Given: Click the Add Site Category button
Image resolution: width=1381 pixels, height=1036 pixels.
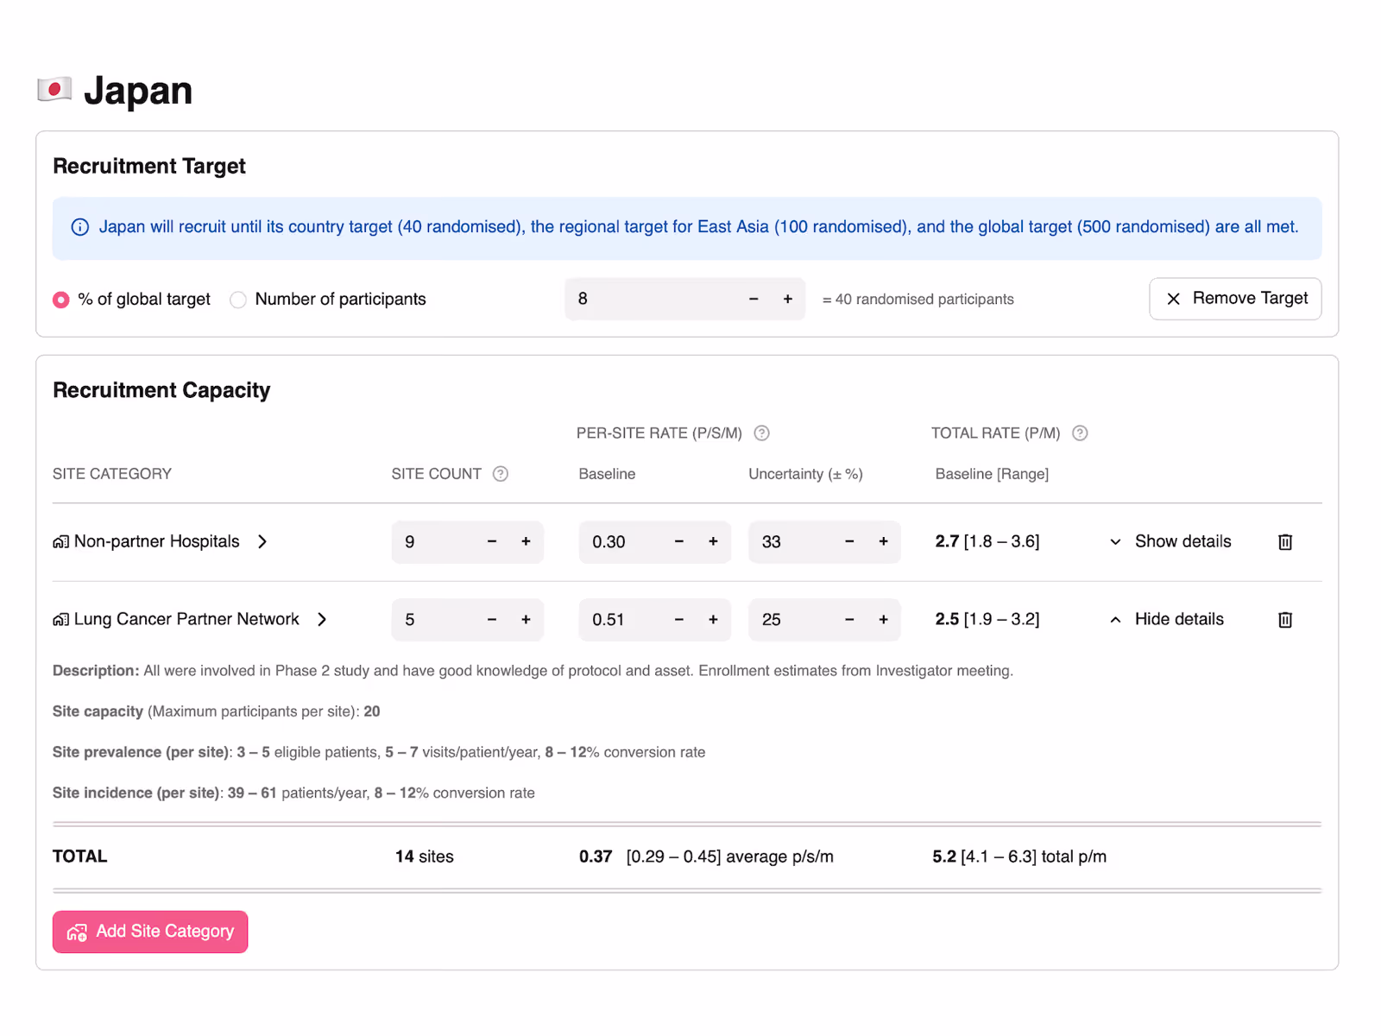Looking at the screenshot, I should click(x=149, y=932).
